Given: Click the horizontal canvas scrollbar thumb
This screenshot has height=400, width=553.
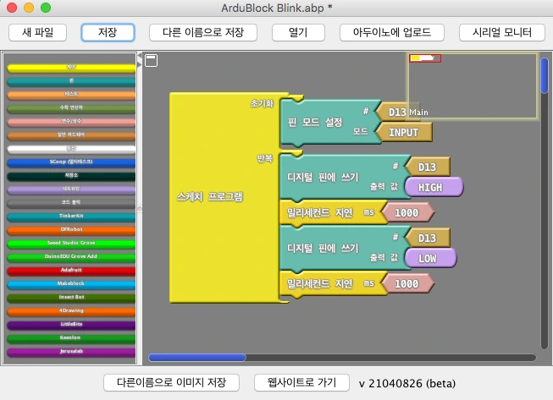Looking at the screenshot, I should click(197, 358).
